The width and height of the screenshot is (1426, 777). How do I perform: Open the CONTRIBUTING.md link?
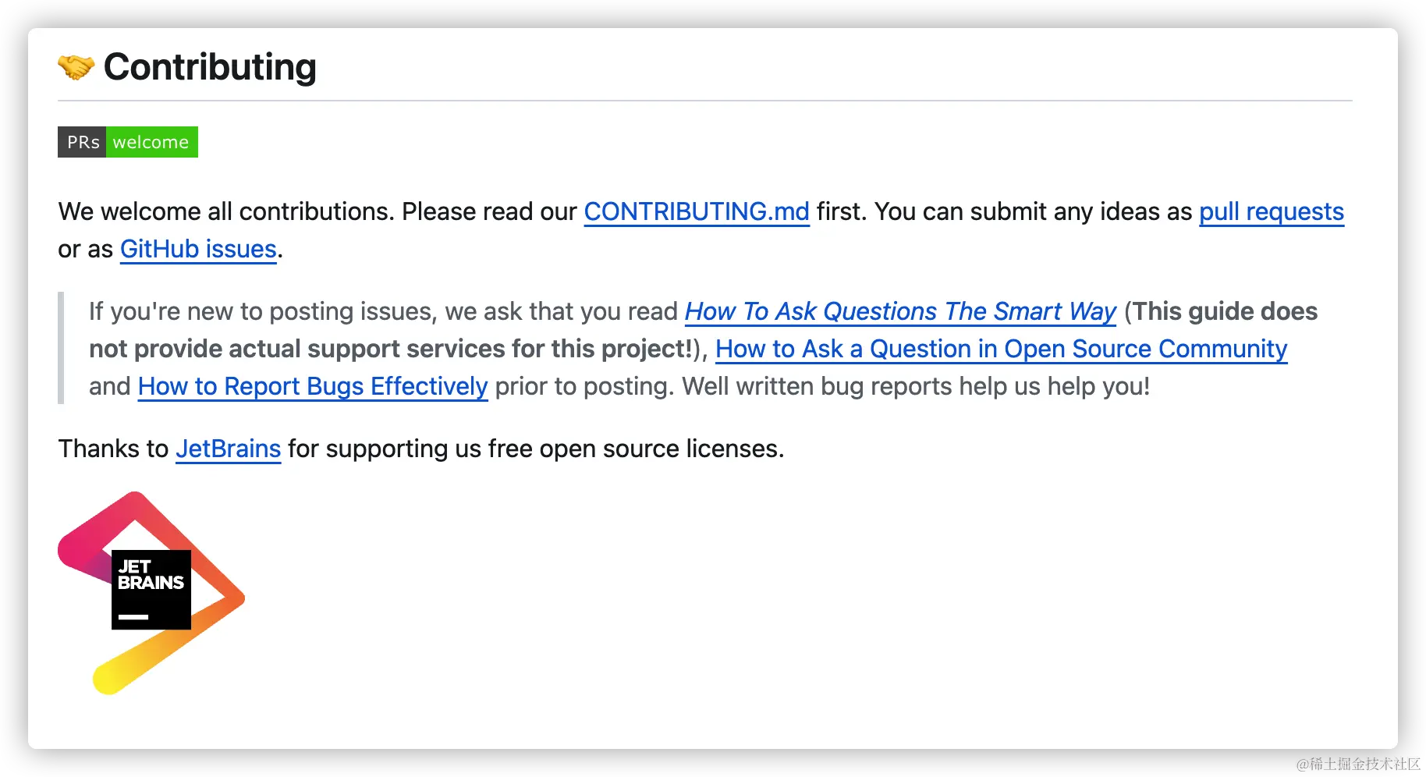(x=697, y=211)
